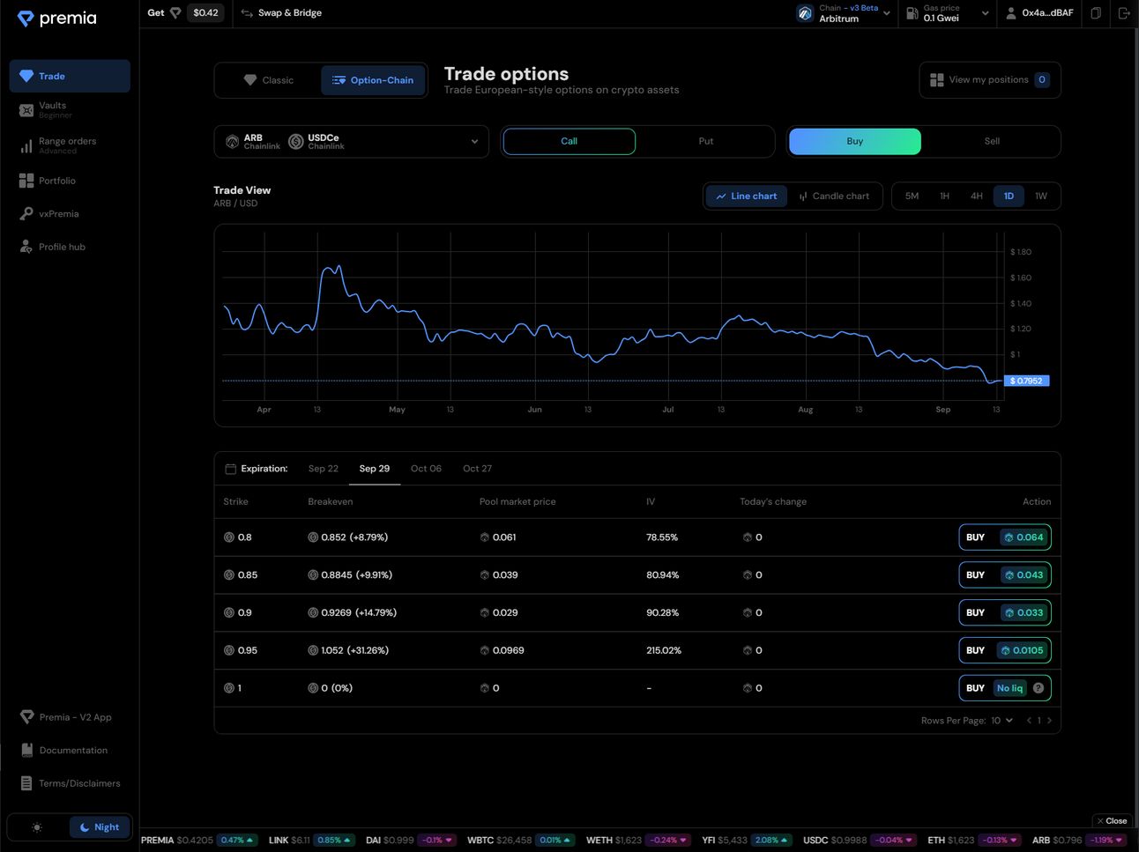This screenshot has height=852, width=1139.
Task: Open Rows Per Page dropdown
Action: click(x=1001, y=721)
